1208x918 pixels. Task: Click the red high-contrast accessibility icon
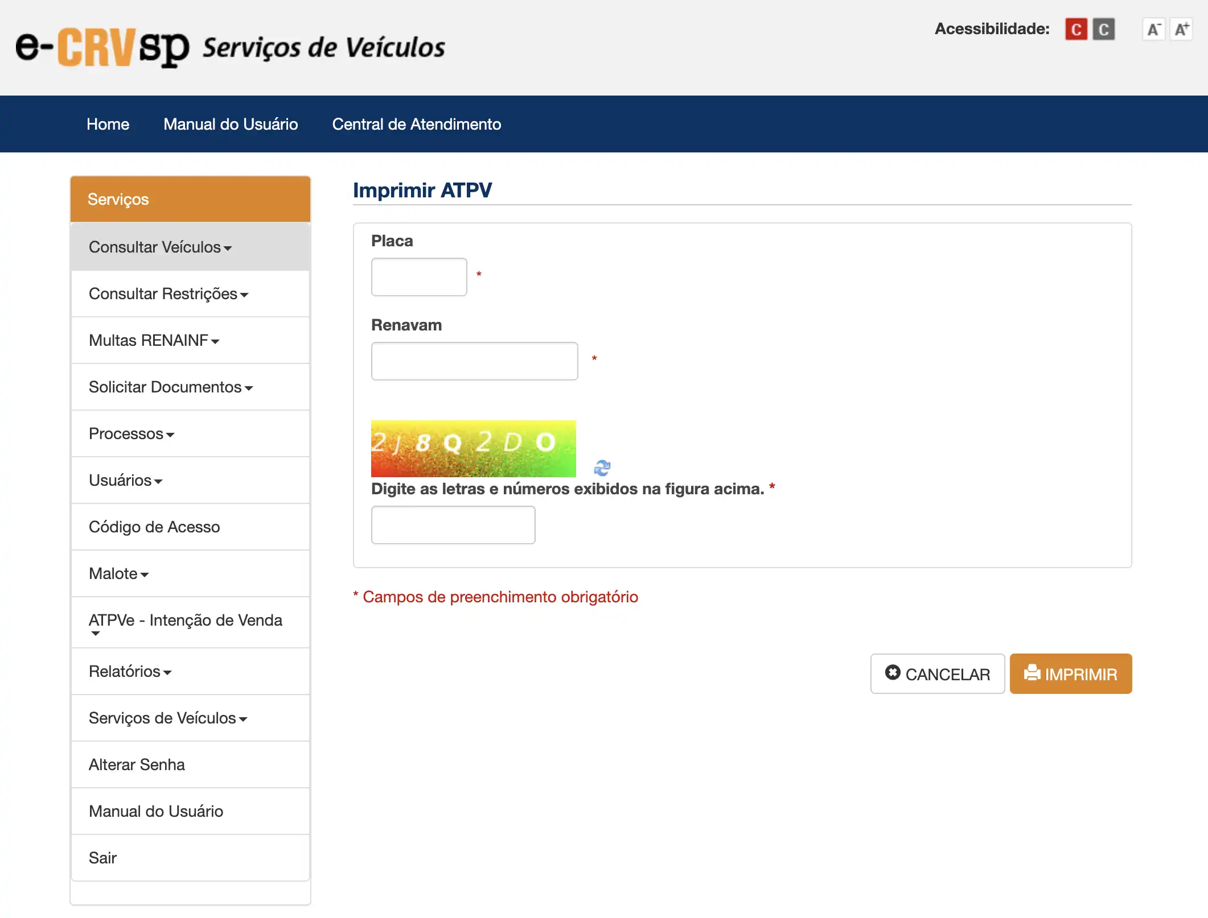pos(1075,30)
